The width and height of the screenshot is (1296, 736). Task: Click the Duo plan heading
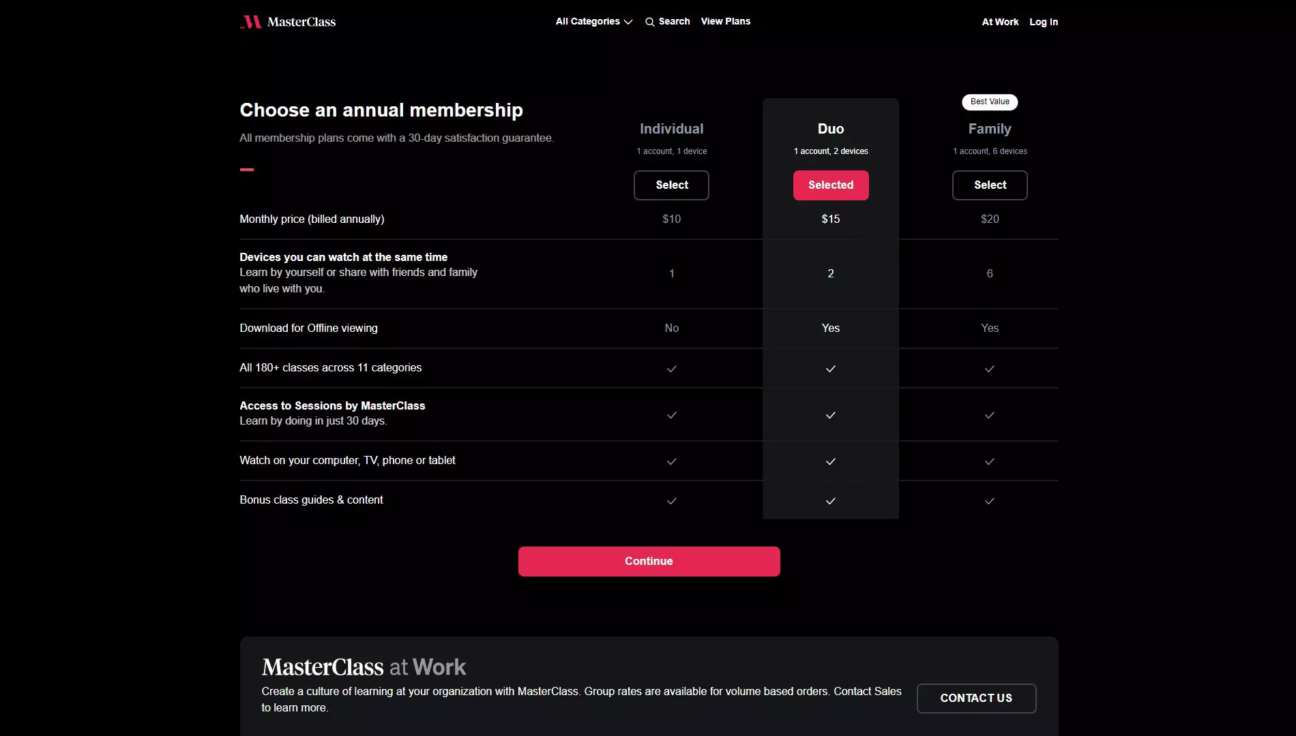pyautogui.click(x=831, y=129)
